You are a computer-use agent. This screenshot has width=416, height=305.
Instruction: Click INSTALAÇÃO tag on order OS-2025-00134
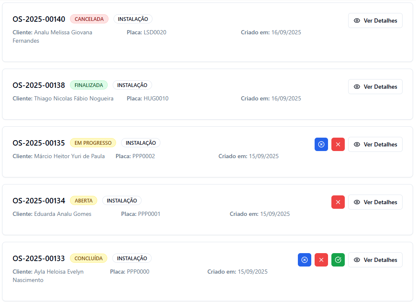122,200
